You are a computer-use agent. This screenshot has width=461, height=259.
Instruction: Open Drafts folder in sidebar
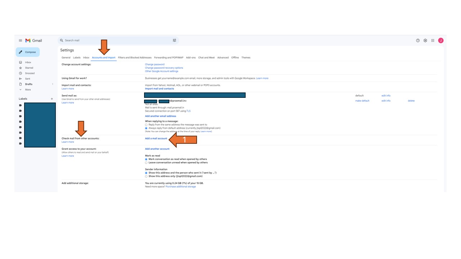29,84
